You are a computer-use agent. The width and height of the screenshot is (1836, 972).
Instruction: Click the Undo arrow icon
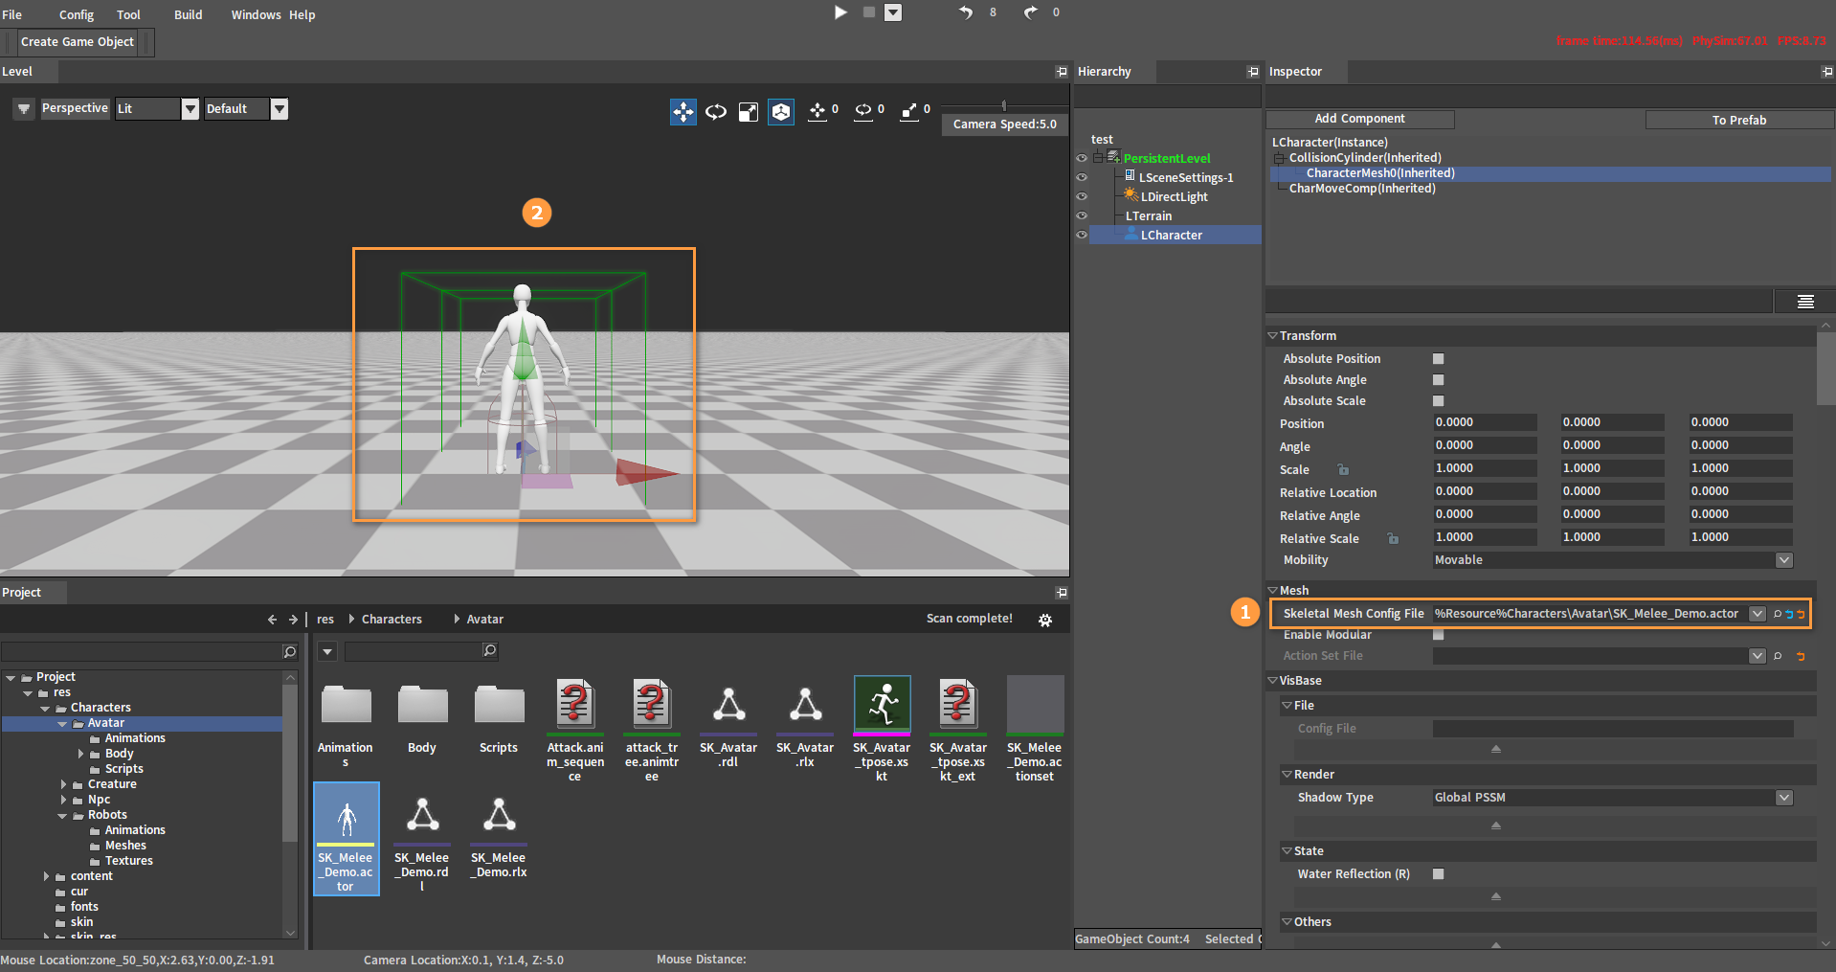click(966, 12)
